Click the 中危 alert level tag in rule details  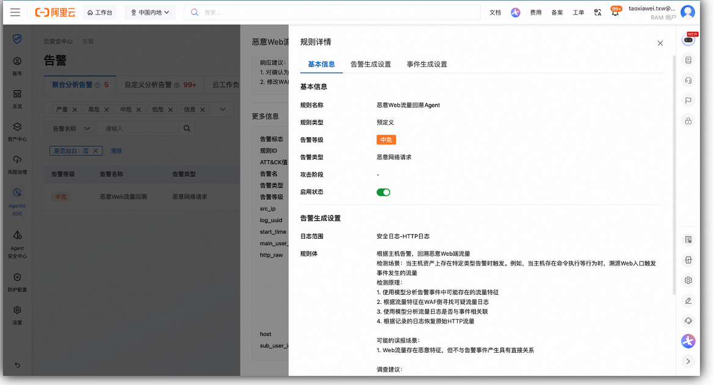[x=386, y=140]
